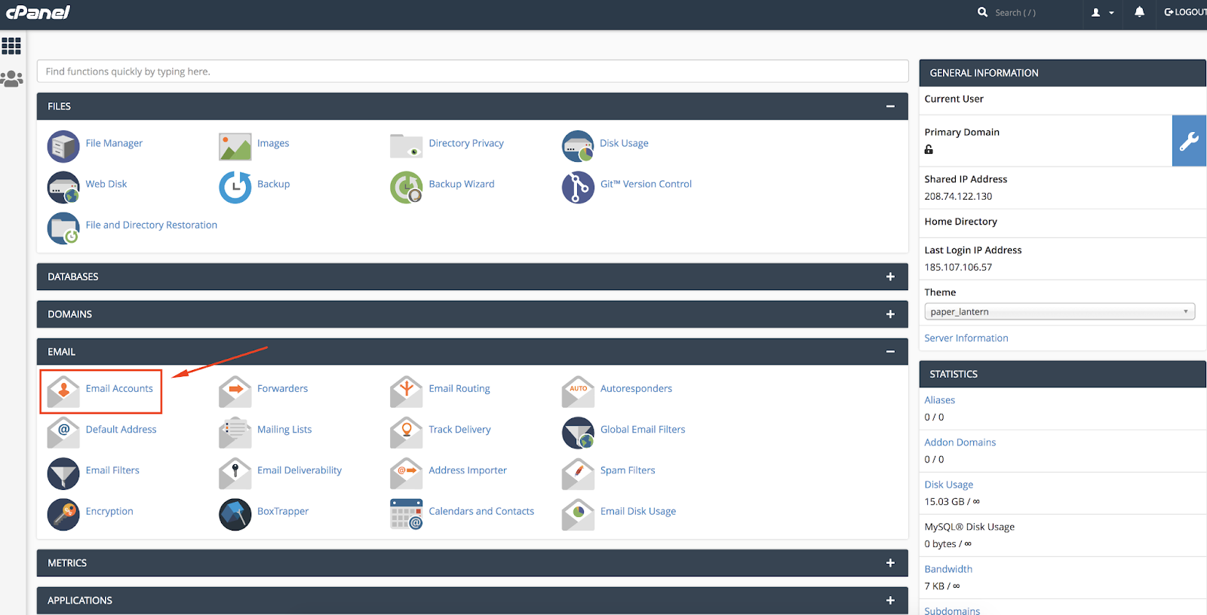Open the Address Importer icon
The image size is (1207, 615).
(407, 473)
